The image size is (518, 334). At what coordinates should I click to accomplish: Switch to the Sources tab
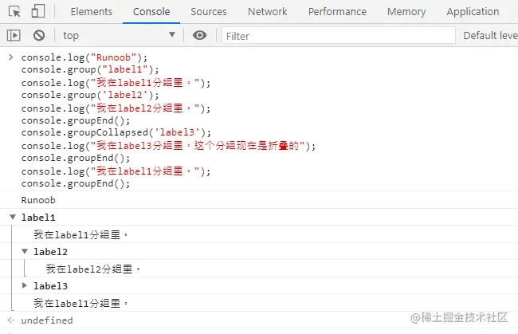point(209,12)
